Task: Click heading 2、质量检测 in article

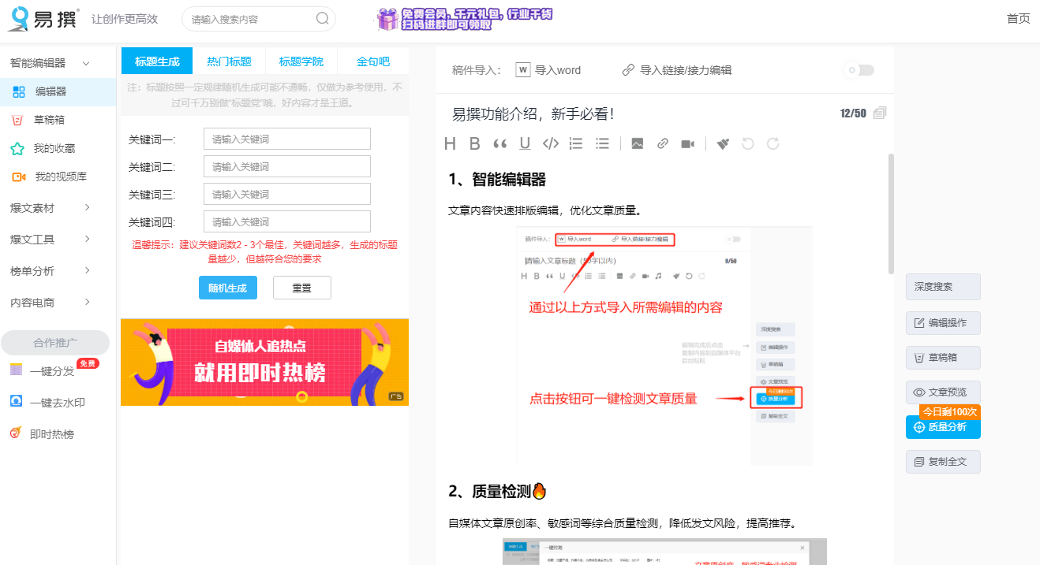Action: [498, 492]
